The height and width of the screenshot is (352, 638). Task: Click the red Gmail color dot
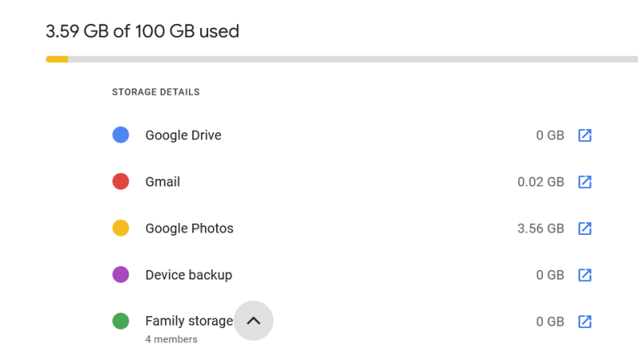[x=120, y=182]
